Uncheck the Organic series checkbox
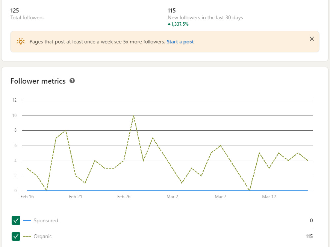This screenshot has height=247, width=330. tap(16, 236)
